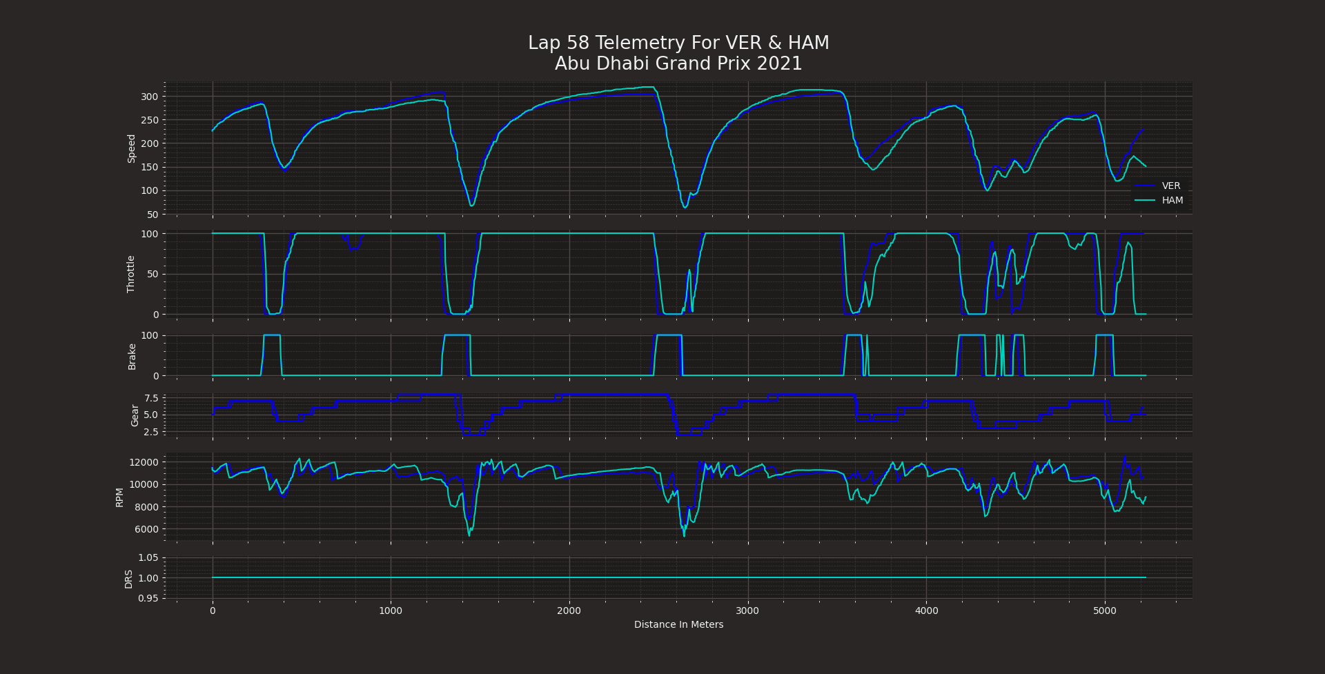Click the "DRS" y-axis label
The height and width of the screenshot is (674, 1325).
[x=128, y=579]
